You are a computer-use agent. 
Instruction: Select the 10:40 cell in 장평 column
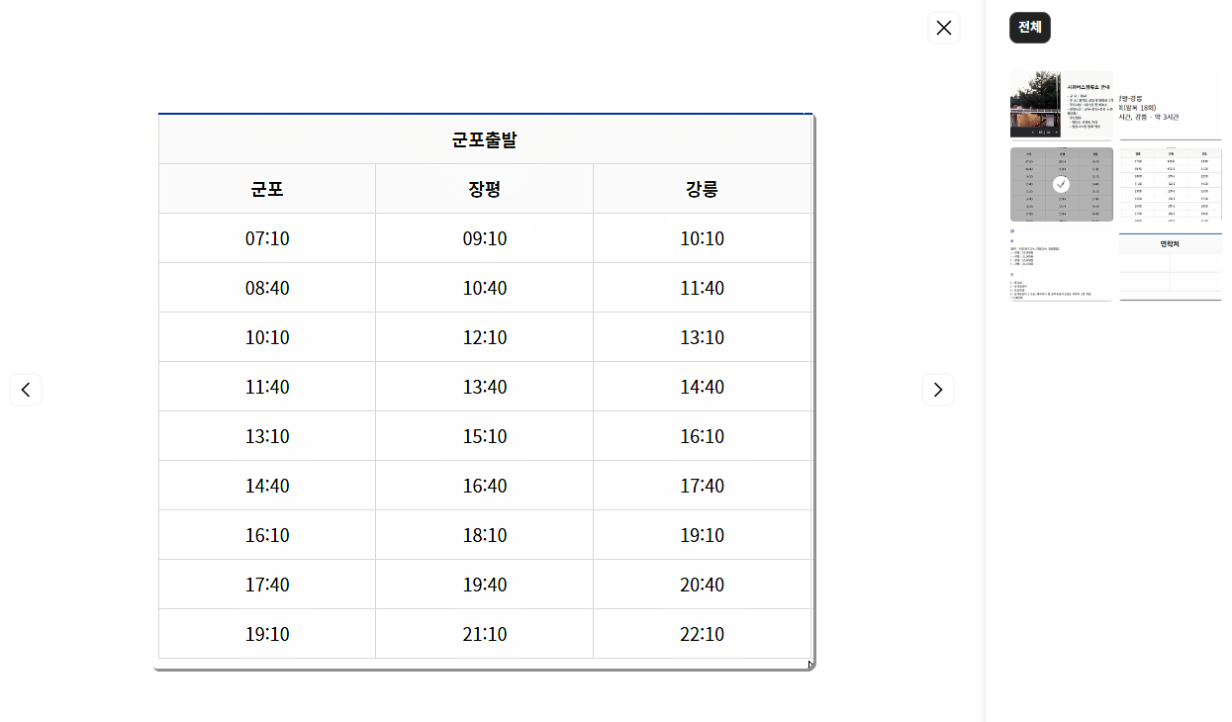pos(485,288)
